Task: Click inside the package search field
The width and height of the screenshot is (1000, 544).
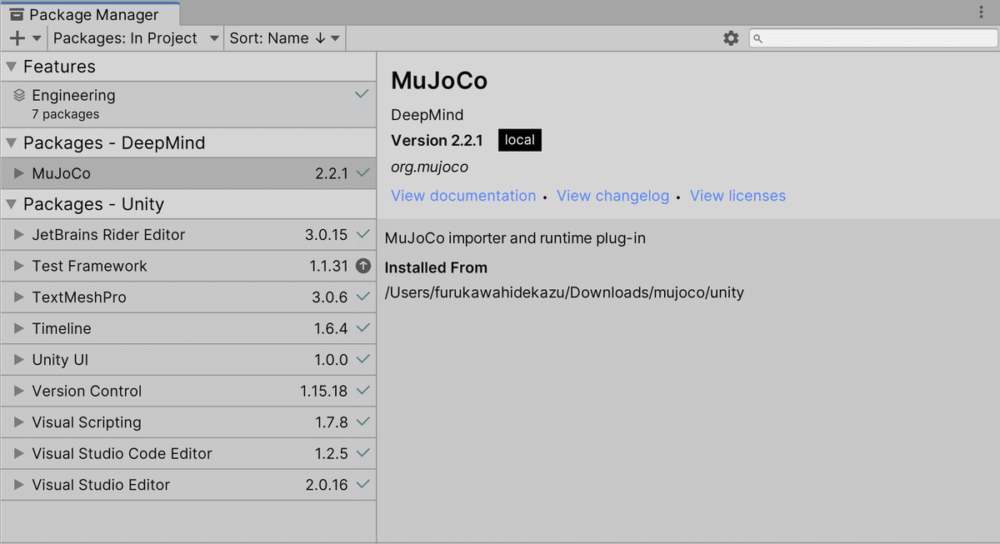Action: point(867,37)
